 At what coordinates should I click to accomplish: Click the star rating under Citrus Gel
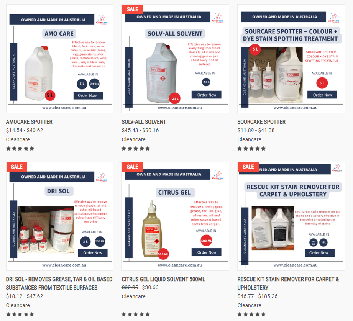(x=136, y=314)
